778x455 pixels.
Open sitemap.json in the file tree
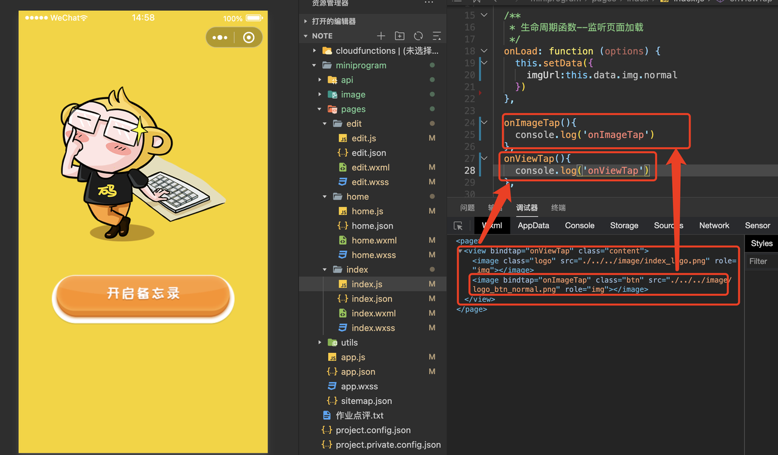[366, 401]
